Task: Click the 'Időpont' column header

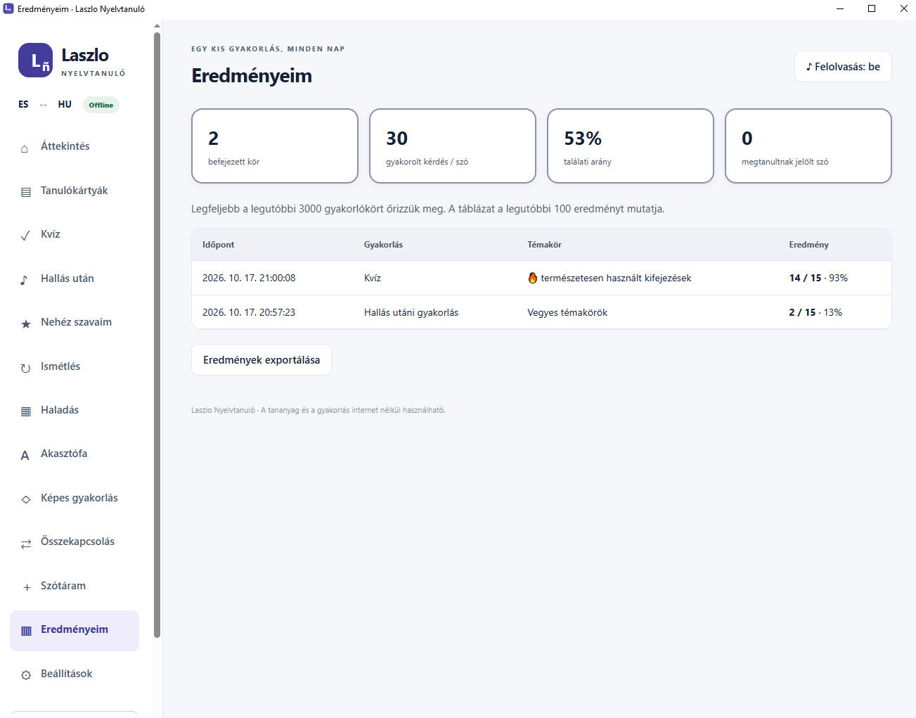Action: pyautogui.click(x=219, y=245)
